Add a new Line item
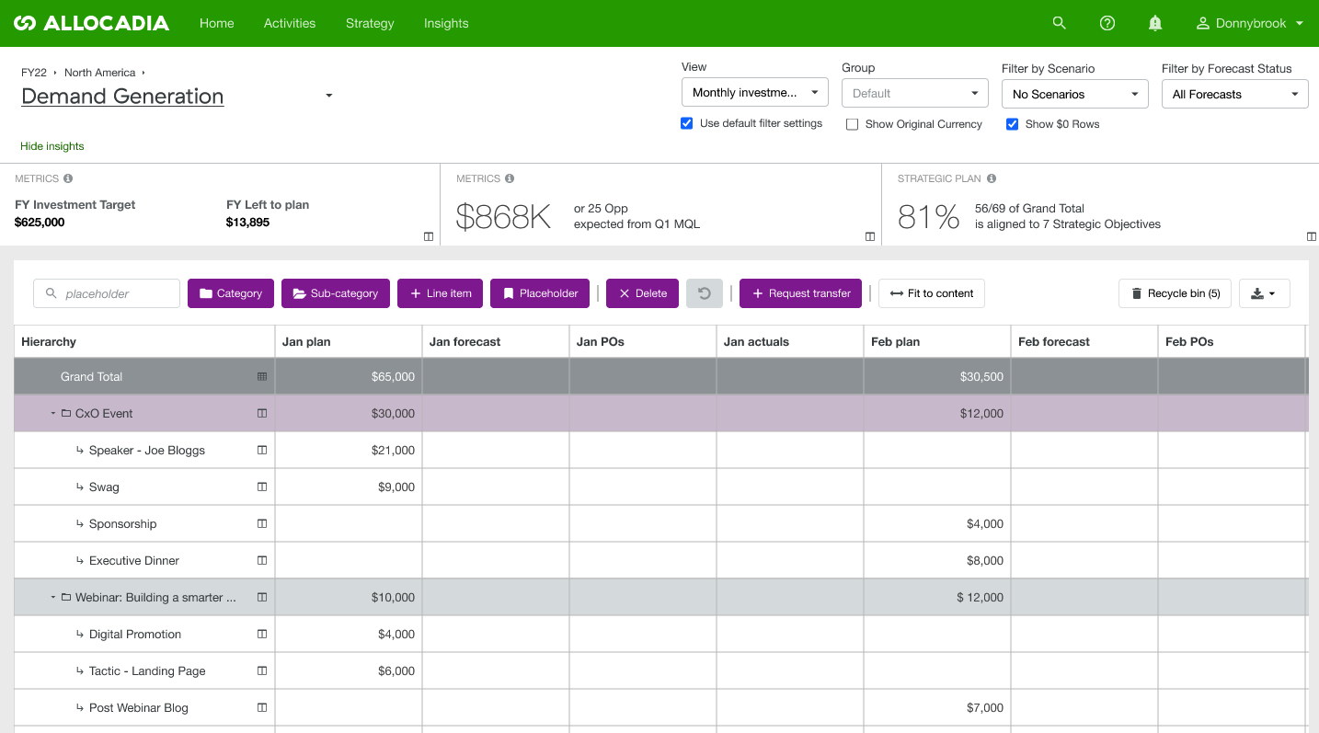Viewport: 1319px width, 733px height. coord(440,293)
